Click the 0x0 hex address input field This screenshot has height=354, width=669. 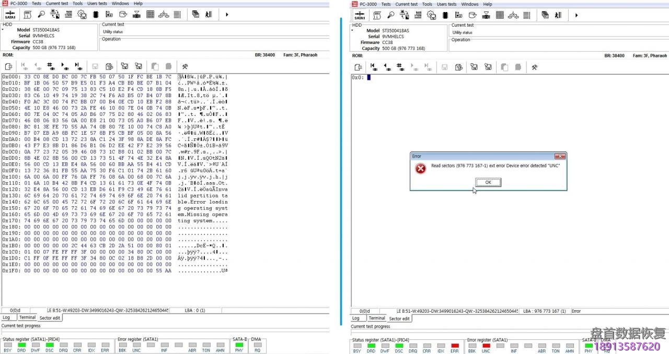point(366,77)
